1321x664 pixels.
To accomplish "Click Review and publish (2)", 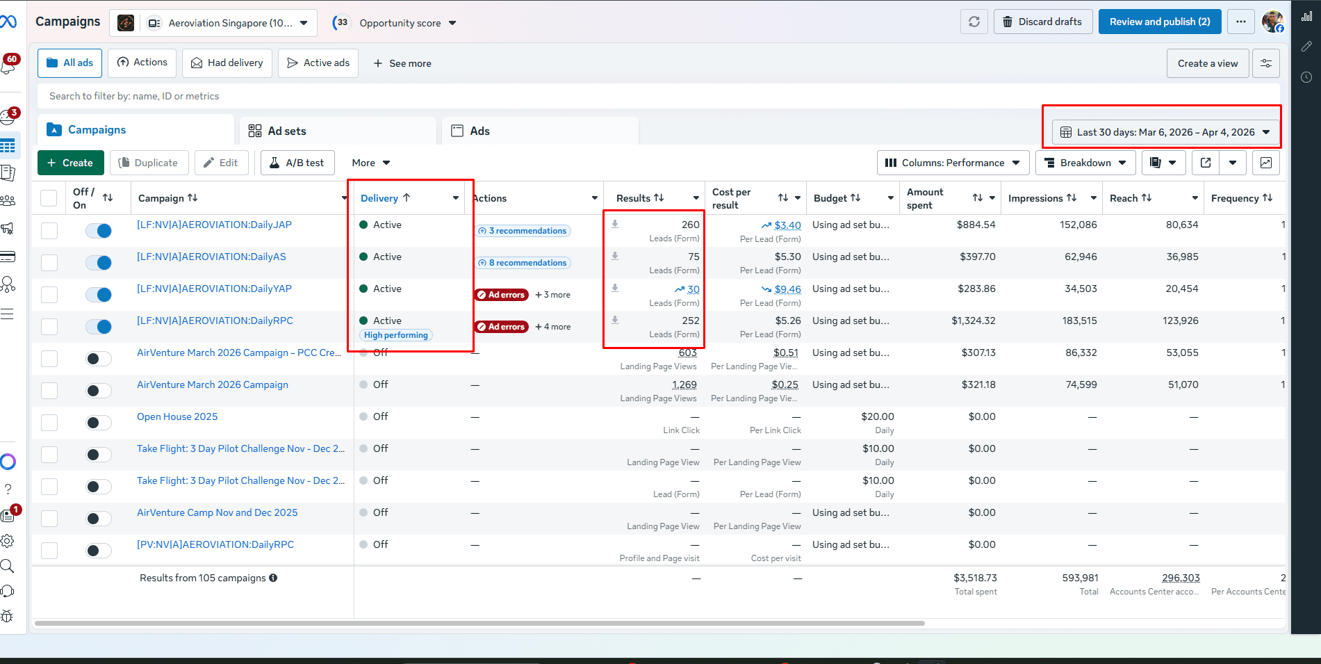I will tap(1160, 22).
